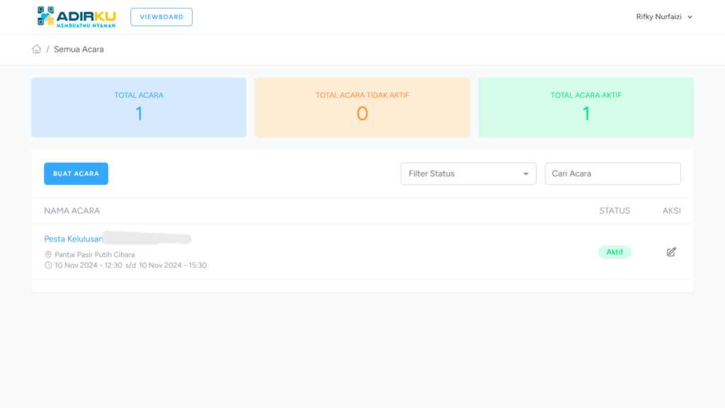Open the Viewboard page
This screenshot has width=725, height=408.
(x=161, y=17)
